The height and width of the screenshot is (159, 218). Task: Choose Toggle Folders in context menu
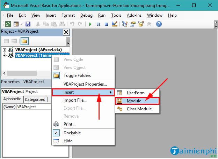click(83, 75)
